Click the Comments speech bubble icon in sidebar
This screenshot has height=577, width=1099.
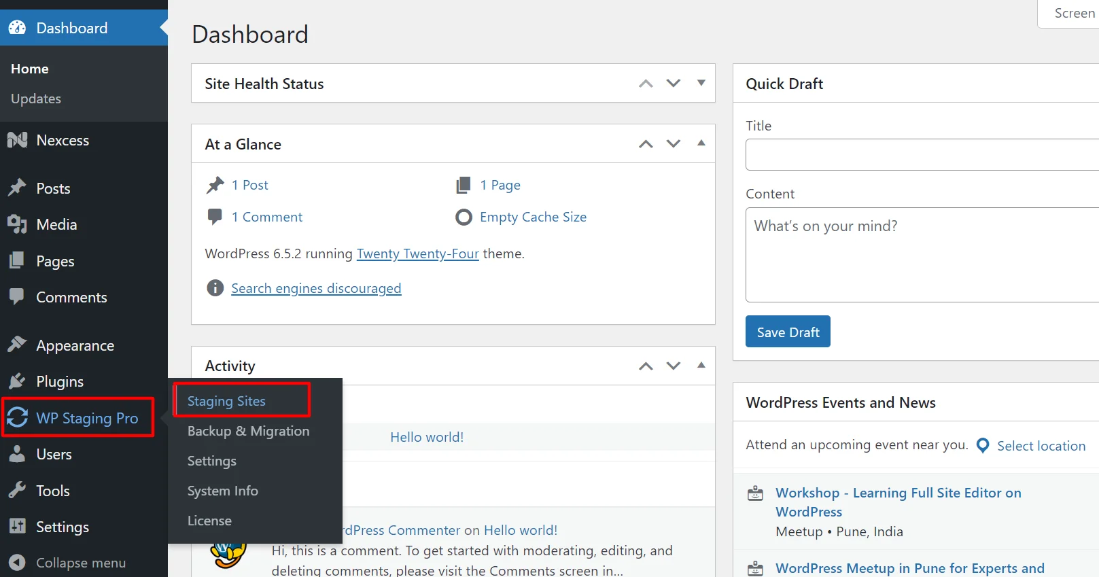coord(17,297)
